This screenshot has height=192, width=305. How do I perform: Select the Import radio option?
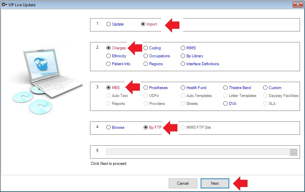coord(149,24)
